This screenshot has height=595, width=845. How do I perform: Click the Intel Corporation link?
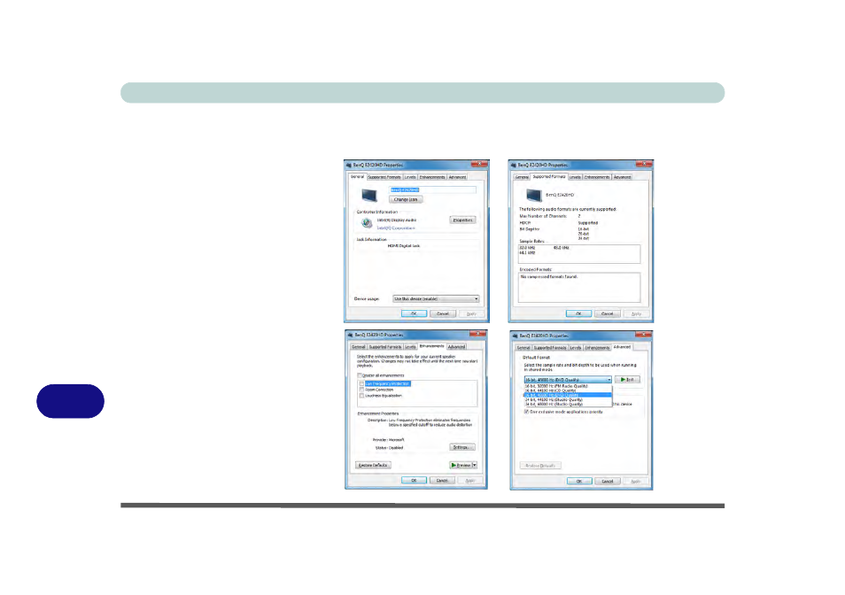[396, 228]
